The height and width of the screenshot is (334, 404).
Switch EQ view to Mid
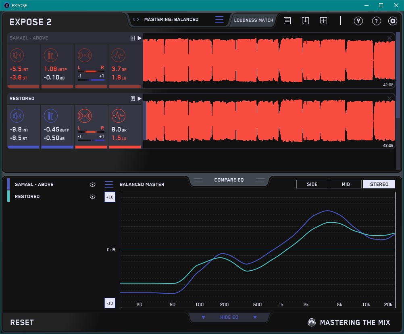point(346,184)
